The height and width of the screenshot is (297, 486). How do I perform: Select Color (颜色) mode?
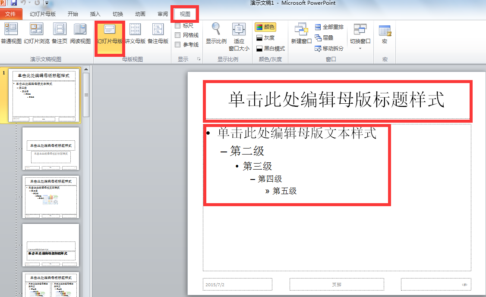click(265, 27)
